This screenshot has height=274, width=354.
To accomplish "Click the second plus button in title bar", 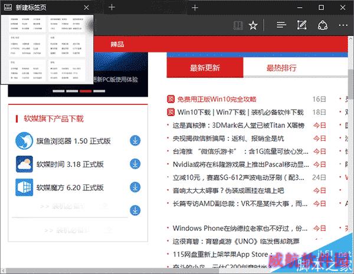I will pyautogui.click(x=195, y=8).
